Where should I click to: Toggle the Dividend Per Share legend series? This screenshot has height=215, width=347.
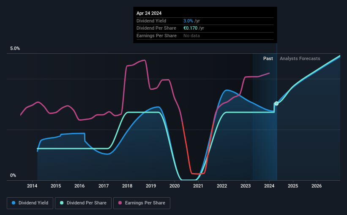pos(83,203)
